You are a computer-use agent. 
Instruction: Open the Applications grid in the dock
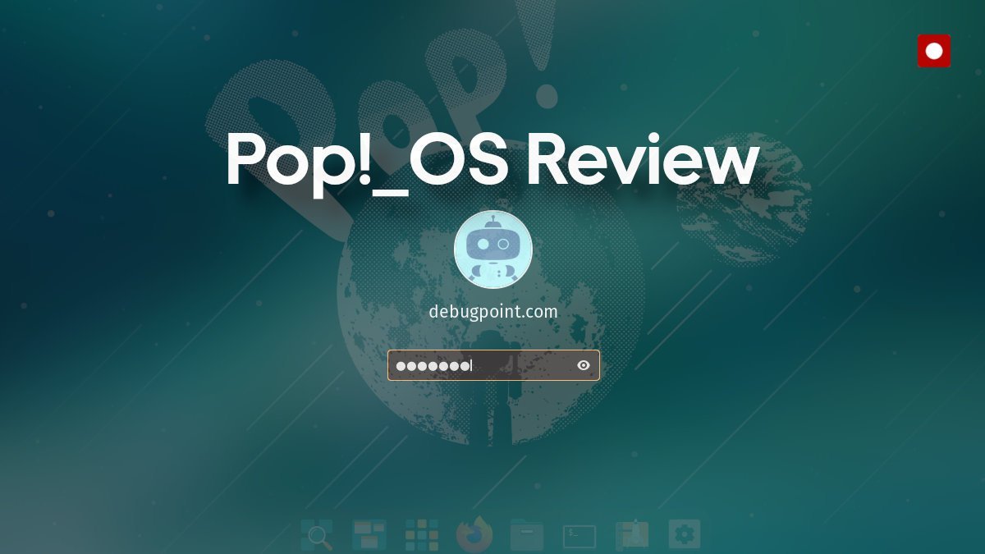[x=422, y=536]
